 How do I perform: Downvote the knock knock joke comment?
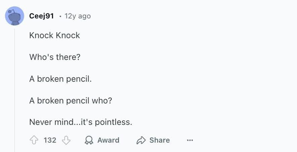point(66,140)
